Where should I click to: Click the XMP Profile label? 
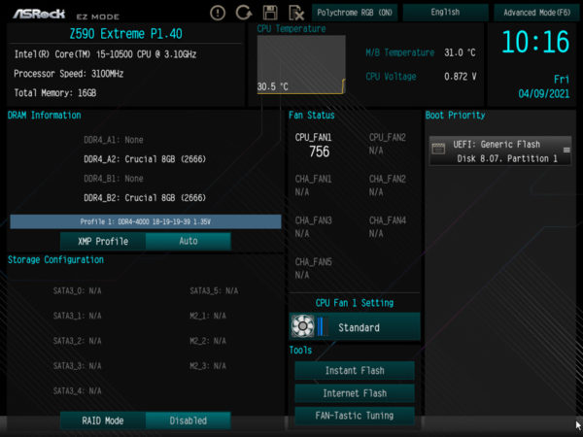[103, 241]
